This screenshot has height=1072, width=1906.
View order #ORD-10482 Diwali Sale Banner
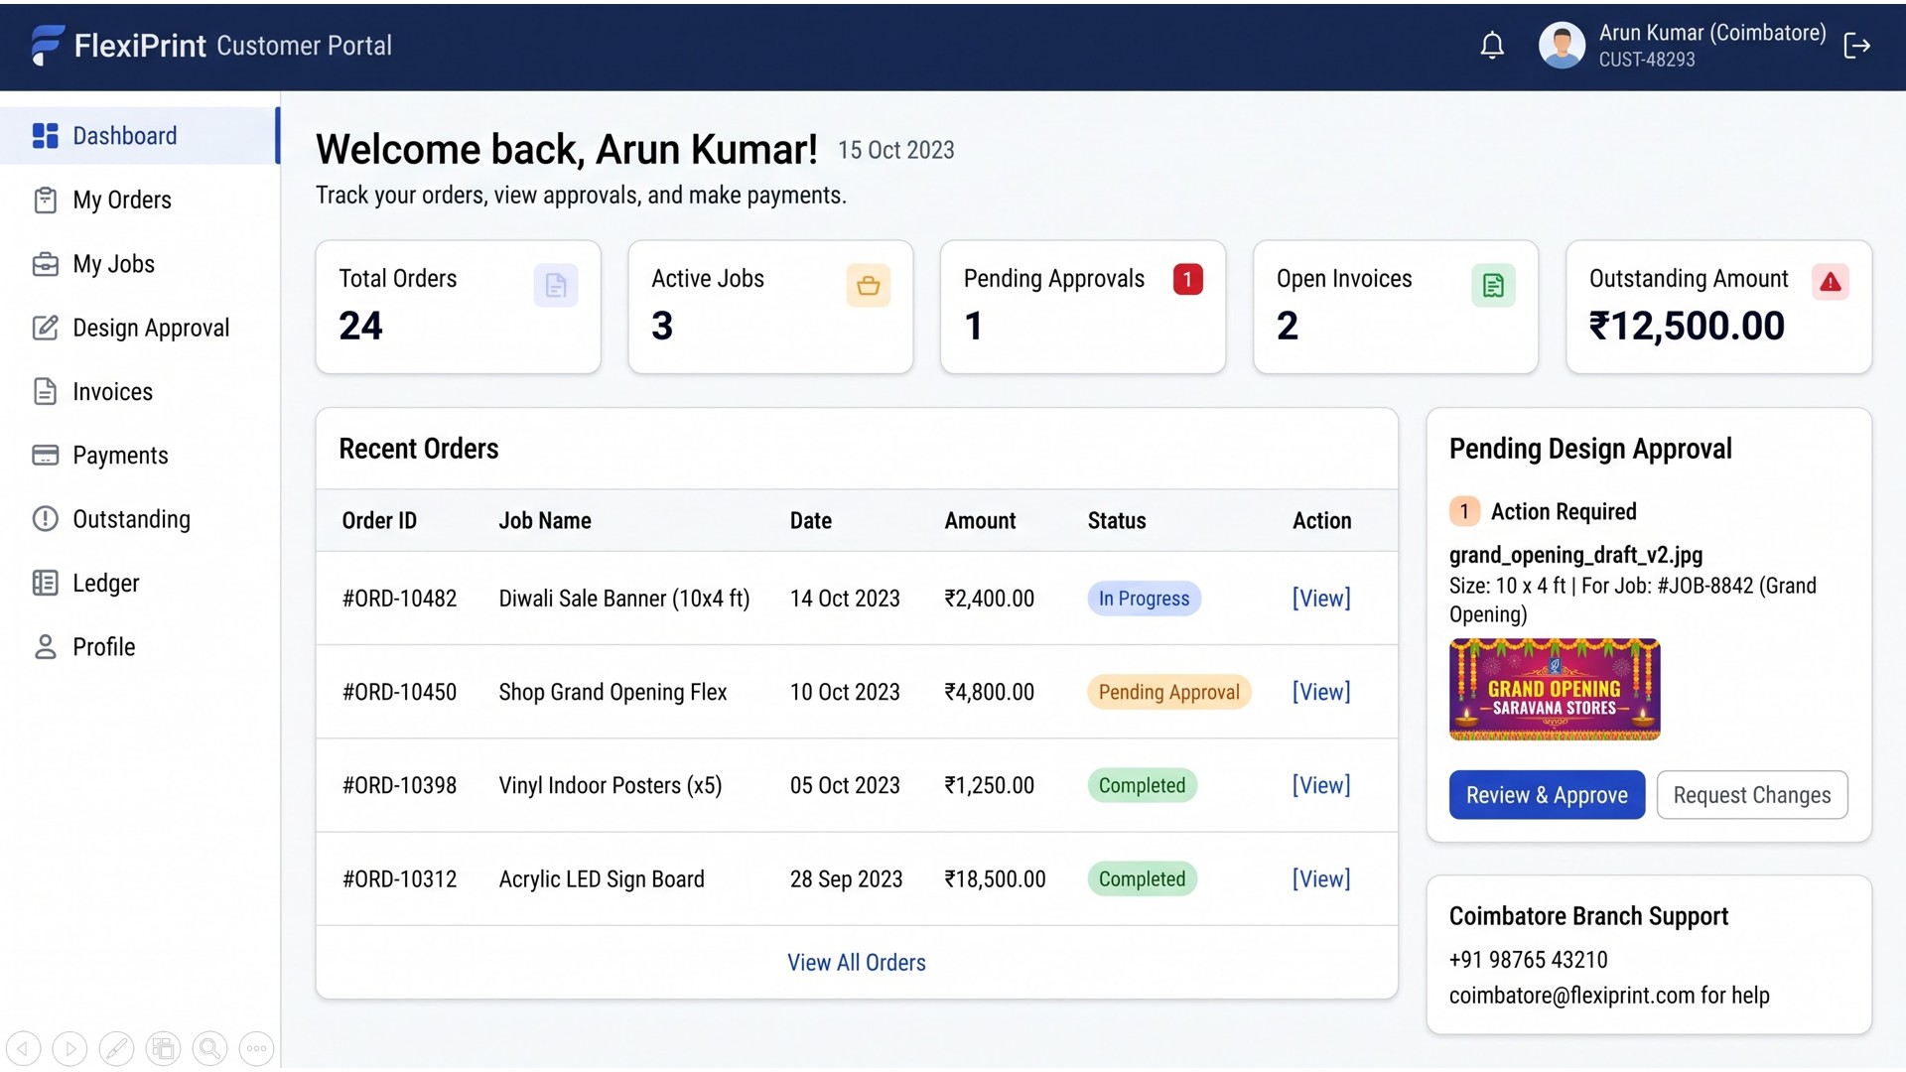(x=1321, y=599)
